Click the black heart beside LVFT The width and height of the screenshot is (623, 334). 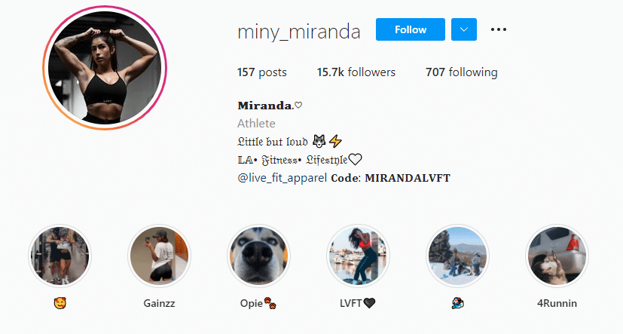coord(369,303)
